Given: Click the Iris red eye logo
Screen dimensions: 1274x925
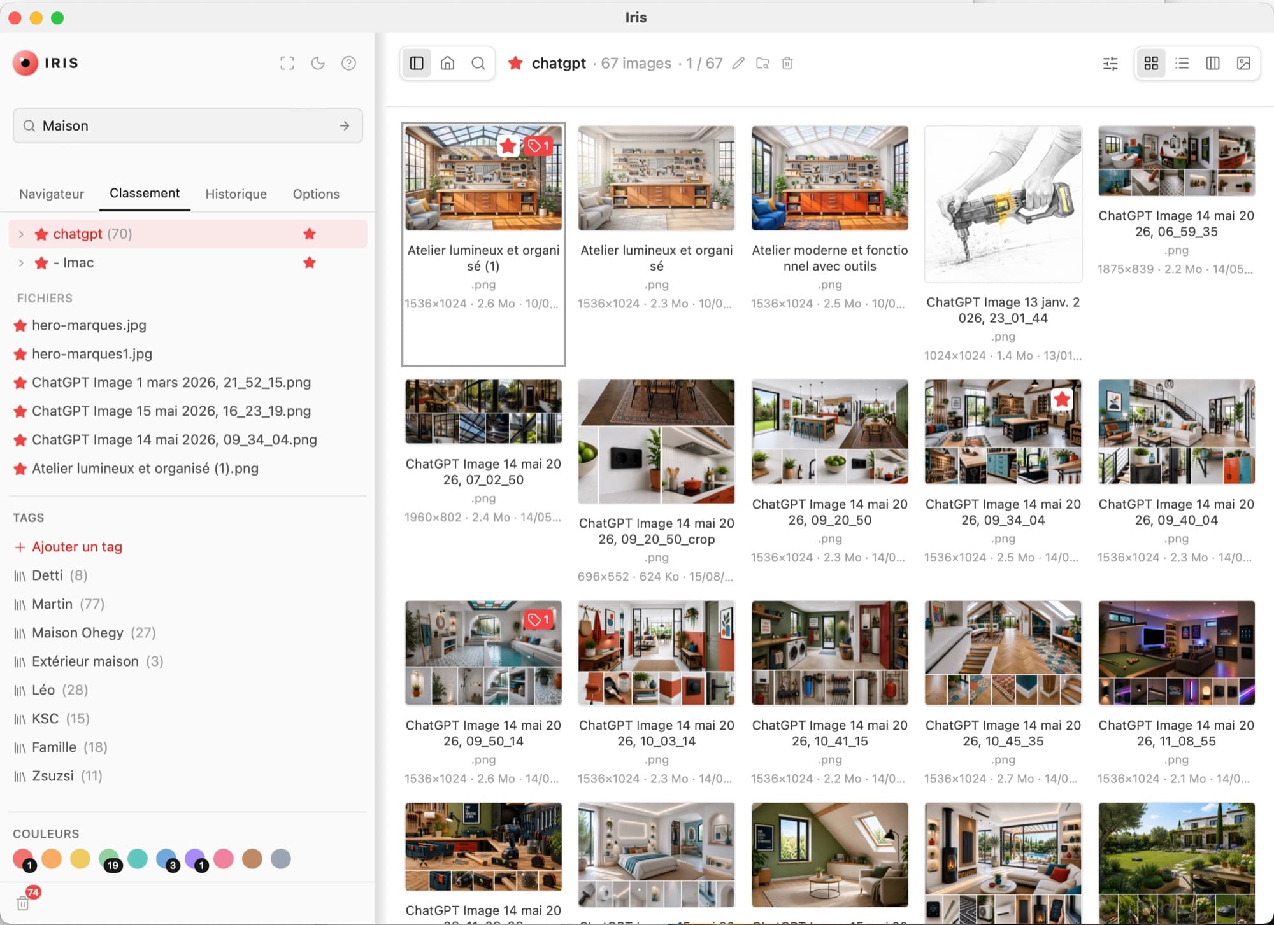Looking at the screenshot, I should point(25,63).
